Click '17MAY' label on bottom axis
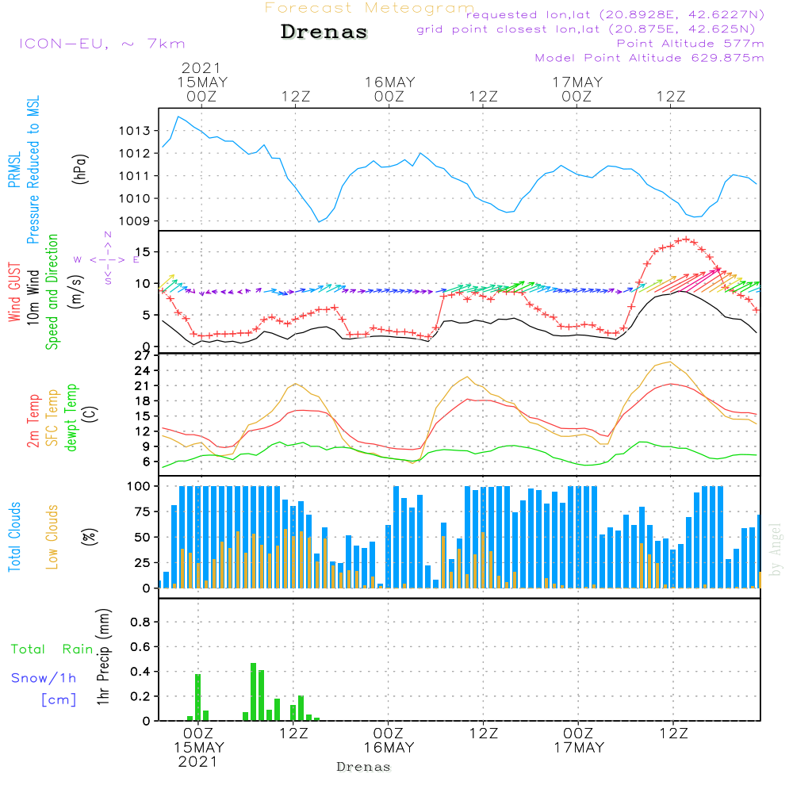The width and height of the screenshot is (793, 793). [579, 748]
